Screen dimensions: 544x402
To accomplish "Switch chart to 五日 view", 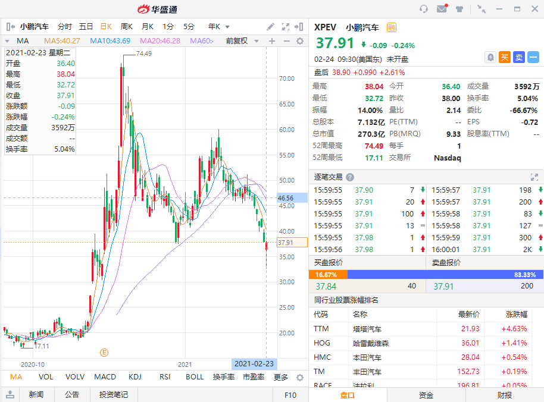I will [x=86, y=27].
